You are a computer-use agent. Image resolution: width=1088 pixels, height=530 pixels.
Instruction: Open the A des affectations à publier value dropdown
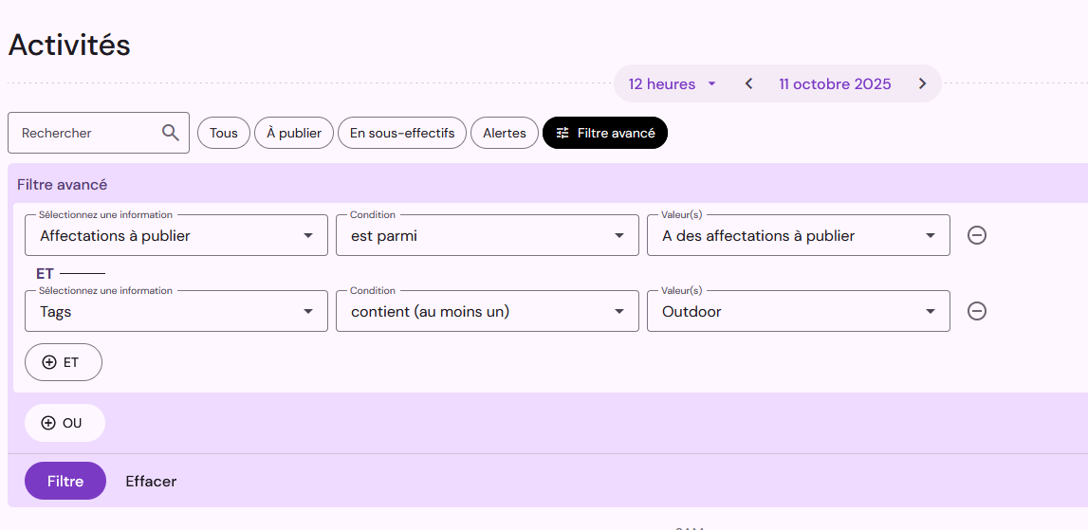pyautogui.click(x=799, y=235)
